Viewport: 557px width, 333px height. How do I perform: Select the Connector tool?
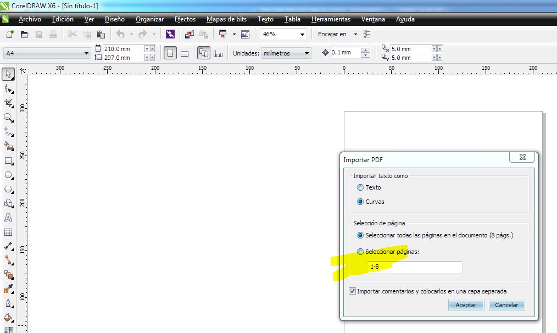coord(9,260)
